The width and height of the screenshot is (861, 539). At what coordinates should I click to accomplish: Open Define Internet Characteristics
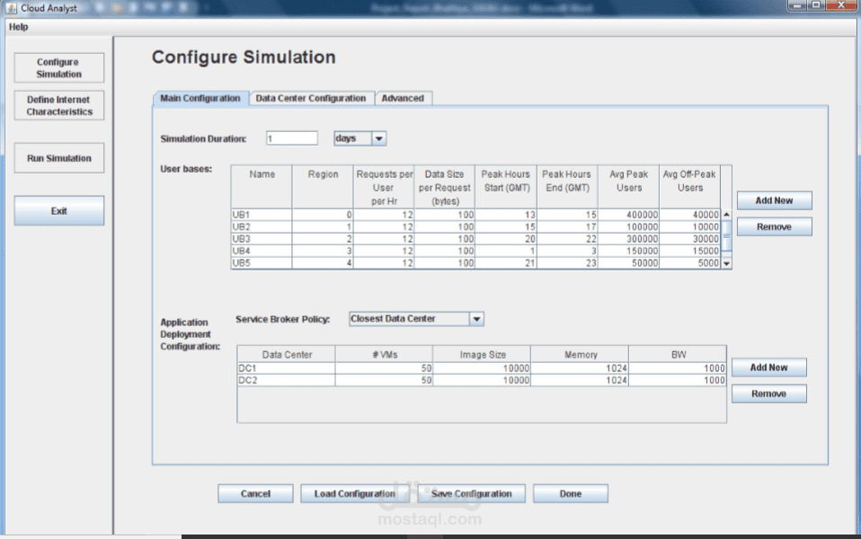click(x=58, y=105)
